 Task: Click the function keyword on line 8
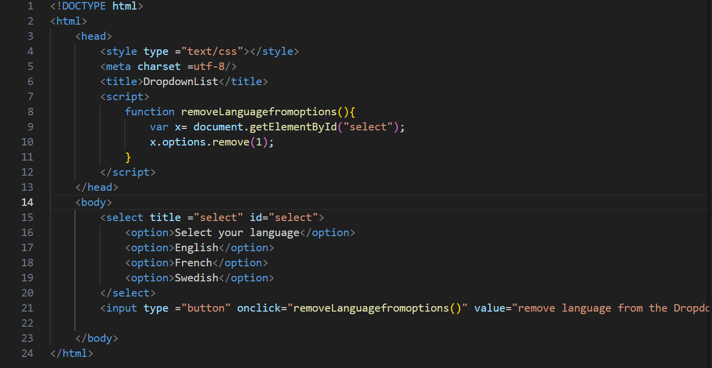(150, 112)
